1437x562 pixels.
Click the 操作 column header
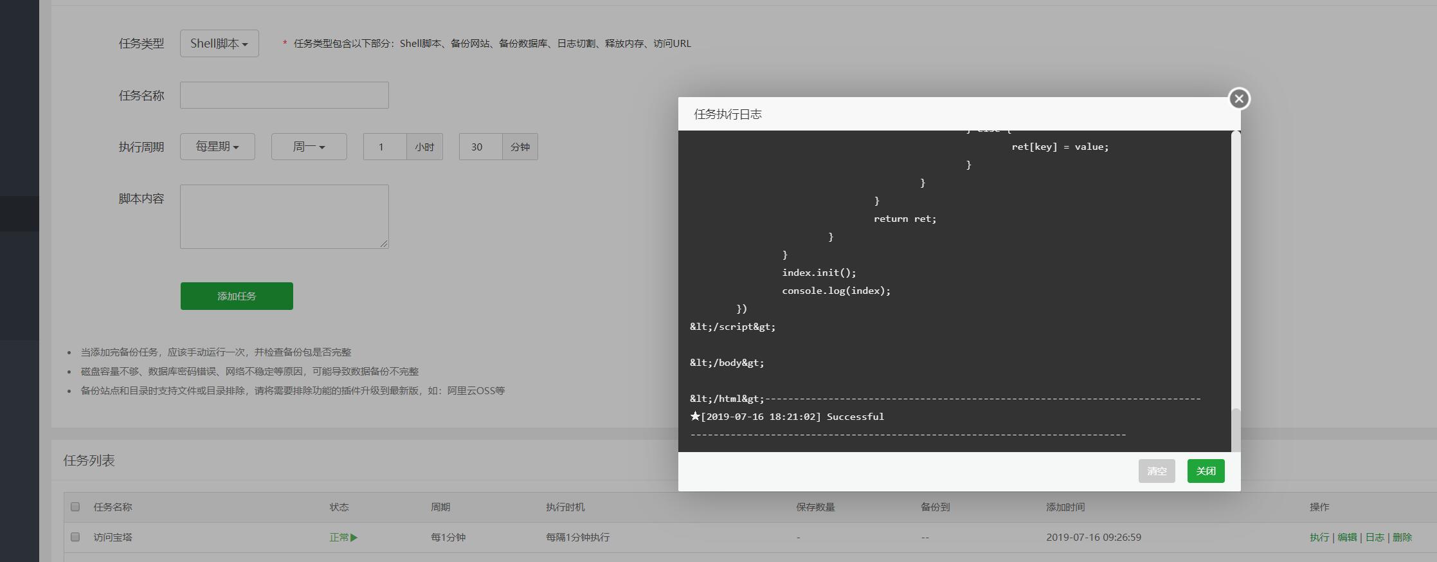1319,507
